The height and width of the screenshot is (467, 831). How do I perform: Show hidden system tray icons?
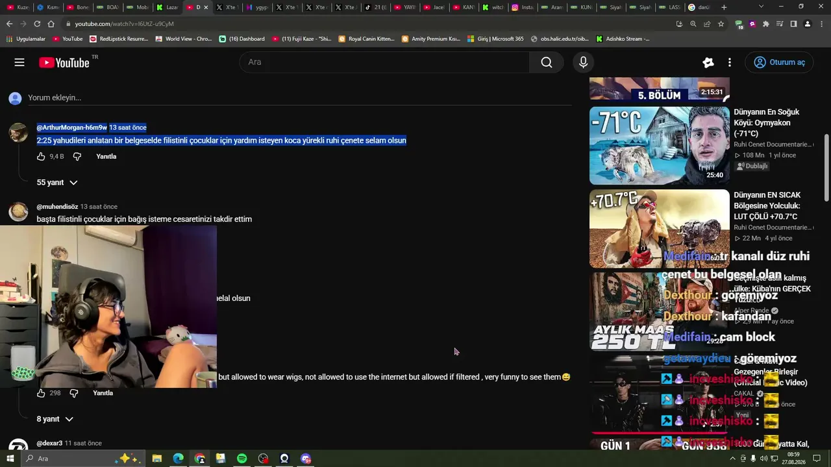click(733, 459)
